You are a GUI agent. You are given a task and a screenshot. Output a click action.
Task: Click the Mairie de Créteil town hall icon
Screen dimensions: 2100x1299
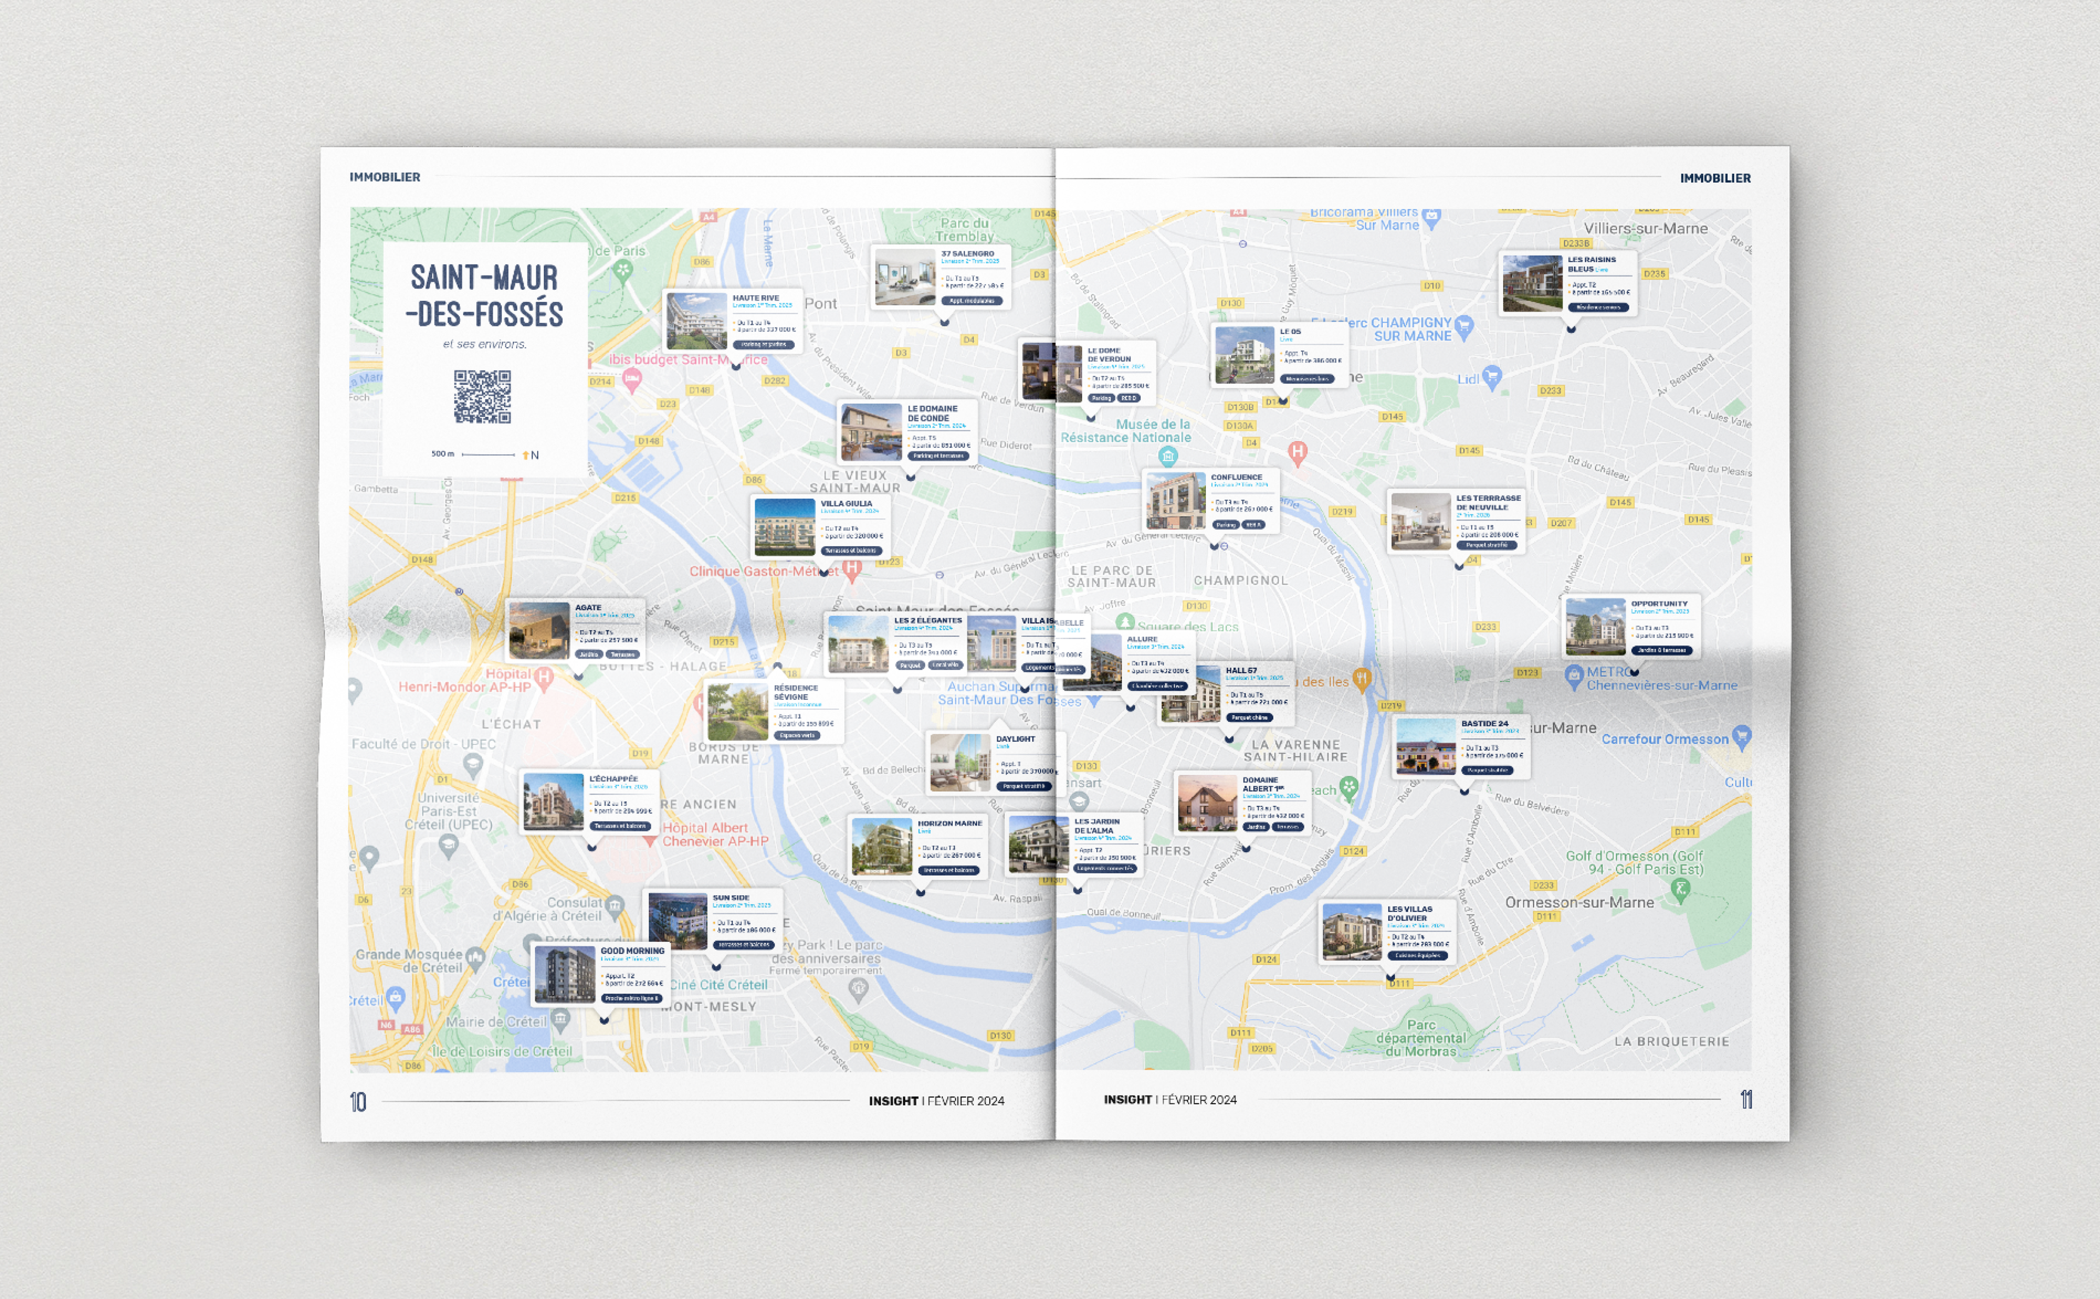pos(560,1020)
